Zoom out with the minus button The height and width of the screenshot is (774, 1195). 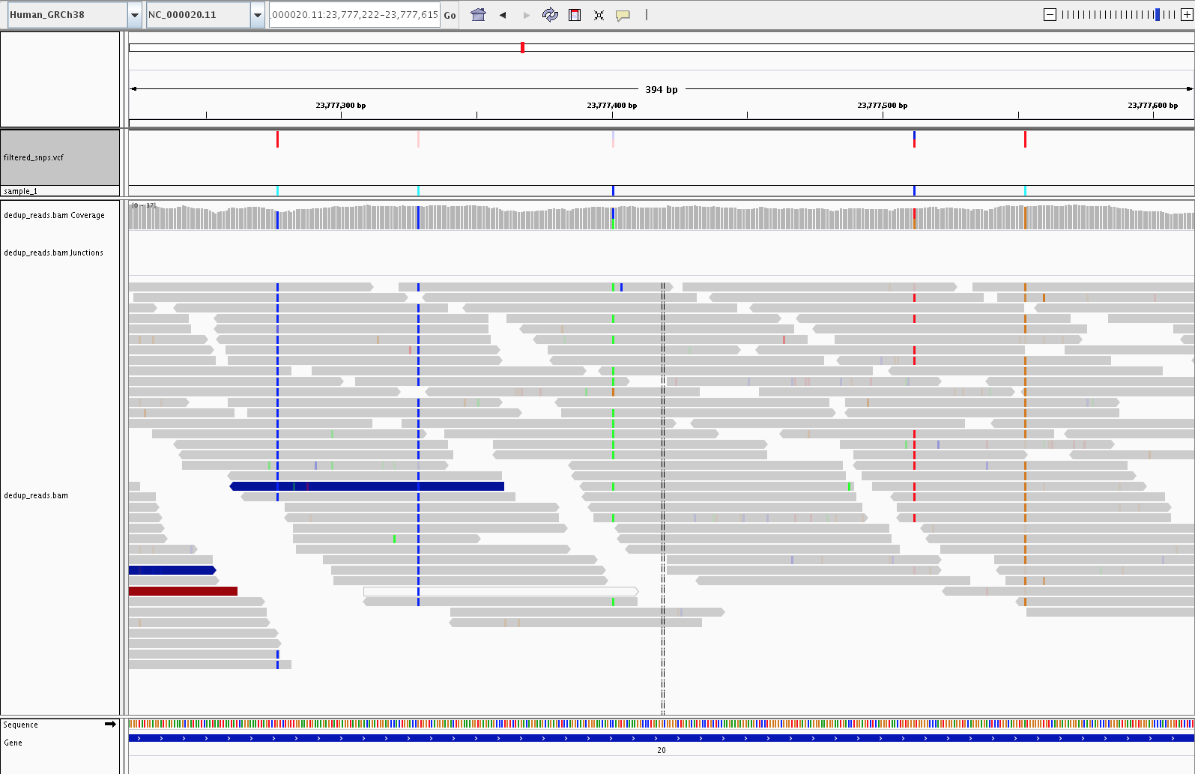coord(1050,15)
